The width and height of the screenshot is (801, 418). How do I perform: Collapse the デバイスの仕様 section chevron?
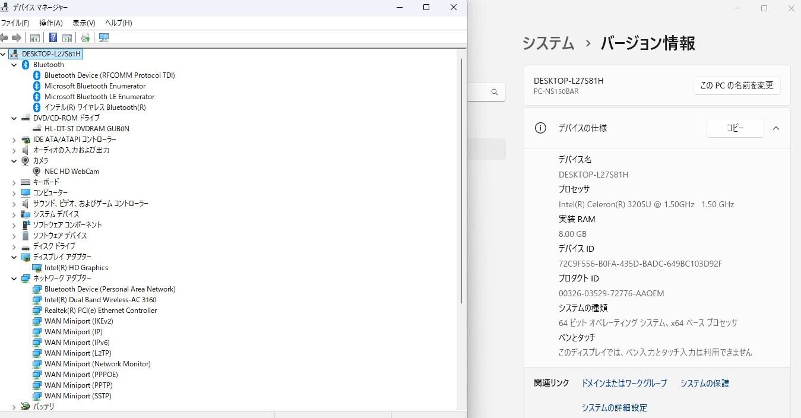[x=775, y=128]
